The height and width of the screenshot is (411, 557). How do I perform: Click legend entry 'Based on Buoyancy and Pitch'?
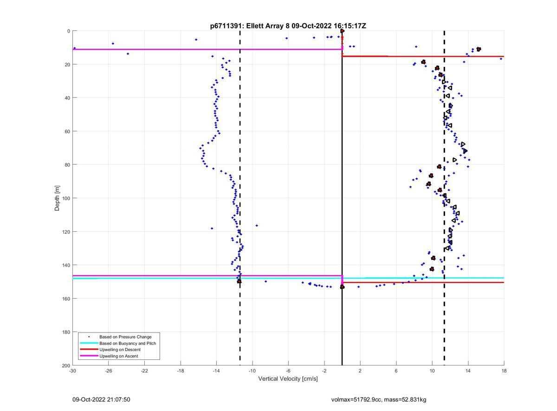128,343
